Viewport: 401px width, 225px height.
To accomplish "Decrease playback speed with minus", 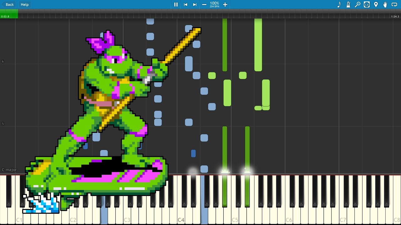I will pyautogui.click(x=204, y=4).
